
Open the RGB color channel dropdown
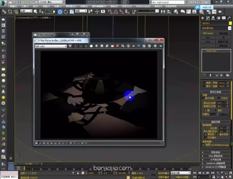point(51,46)
